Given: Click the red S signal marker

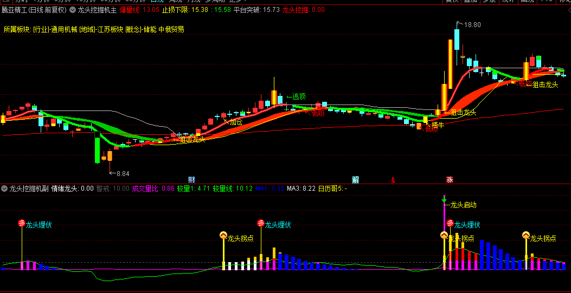Looking at the screenshot, I should (x=393, y=180).
